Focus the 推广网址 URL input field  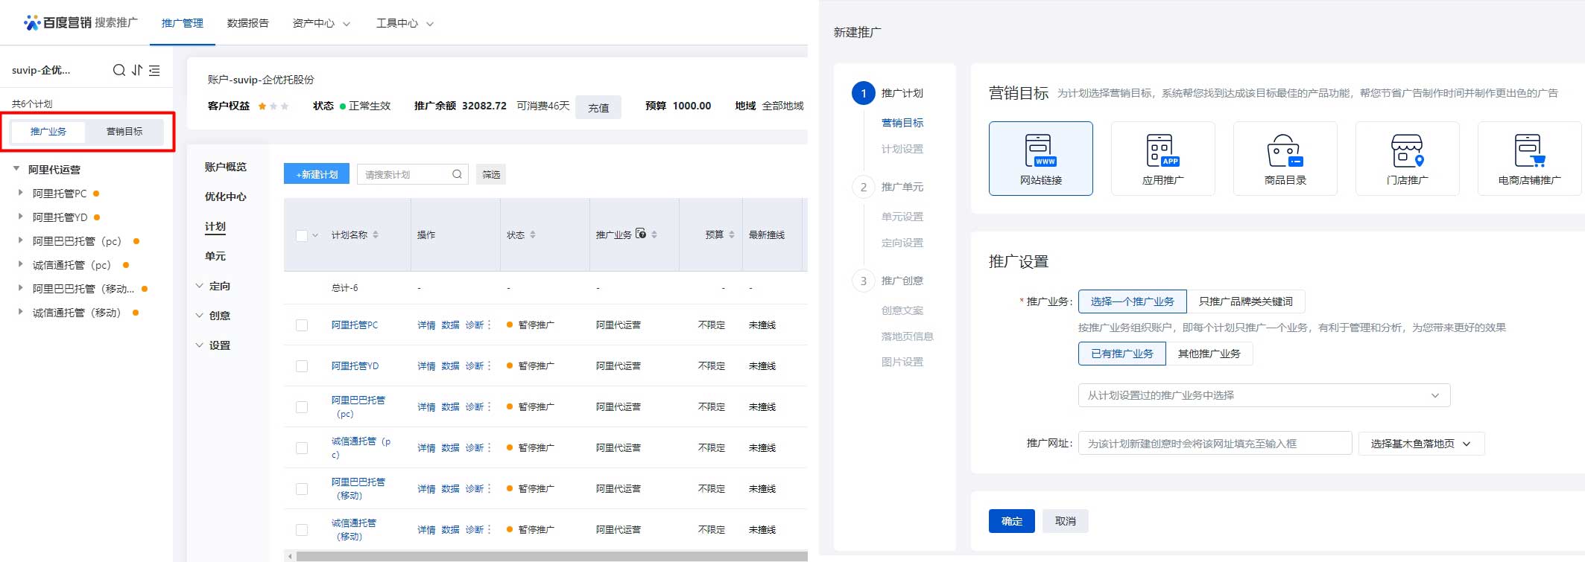click(1215, 444)
